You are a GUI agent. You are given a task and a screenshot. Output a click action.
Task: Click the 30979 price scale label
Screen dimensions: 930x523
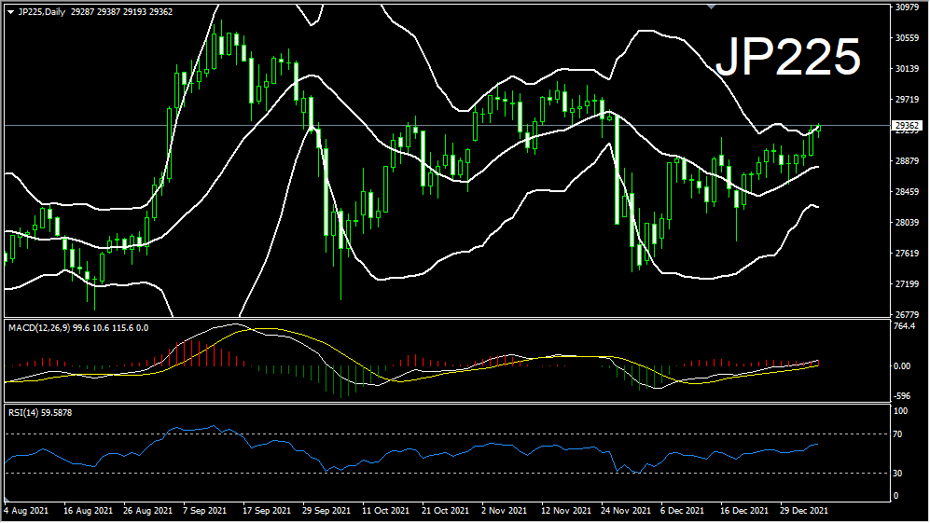click(x=907, y=7)
